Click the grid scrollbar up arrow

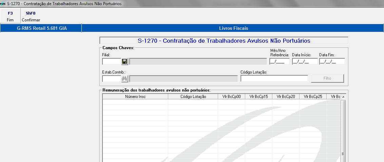pyautogui.click(x=343, y=97)
